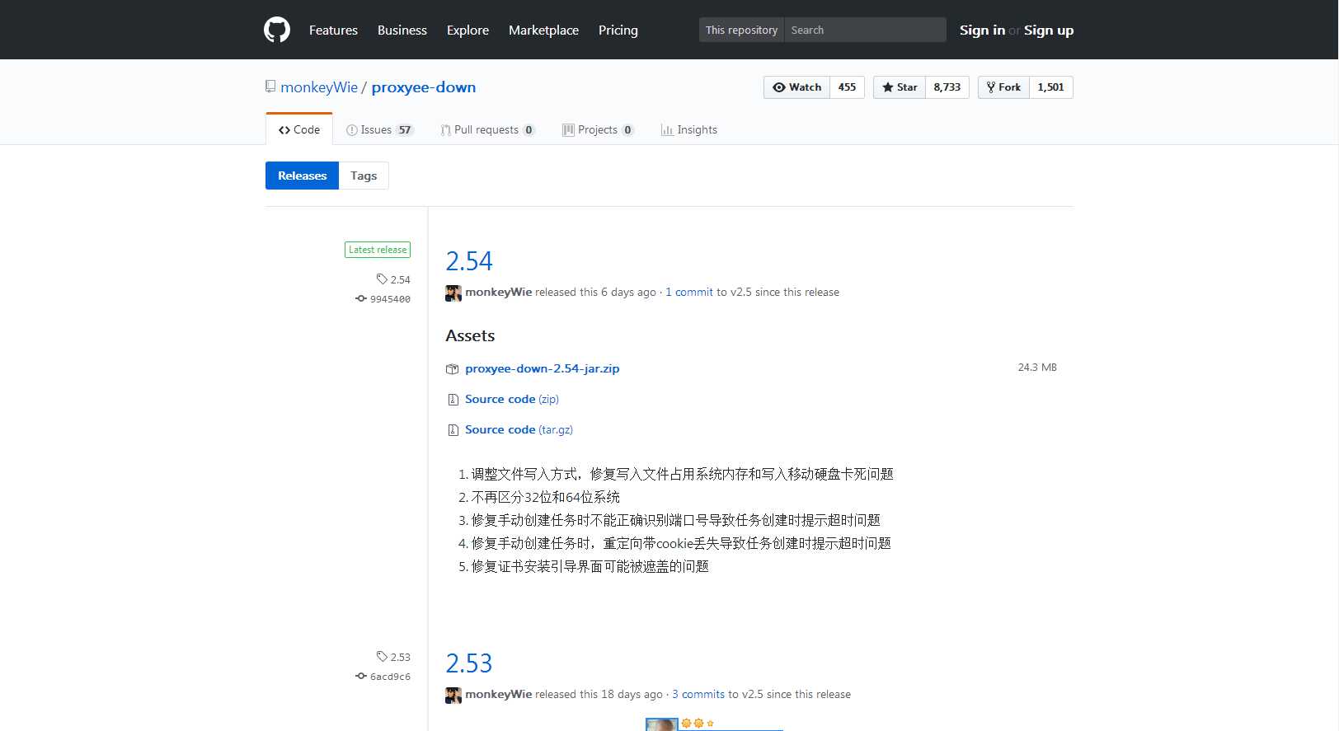
Task: Click the file icon beside Source code (zip)
Action: pos(453,400)
